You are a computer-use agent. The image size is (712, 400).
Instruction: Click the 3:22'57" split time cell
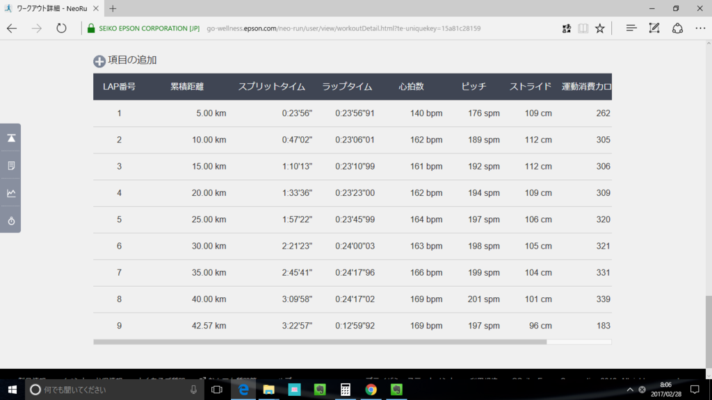pyautogui.click(x=297, y=326)
